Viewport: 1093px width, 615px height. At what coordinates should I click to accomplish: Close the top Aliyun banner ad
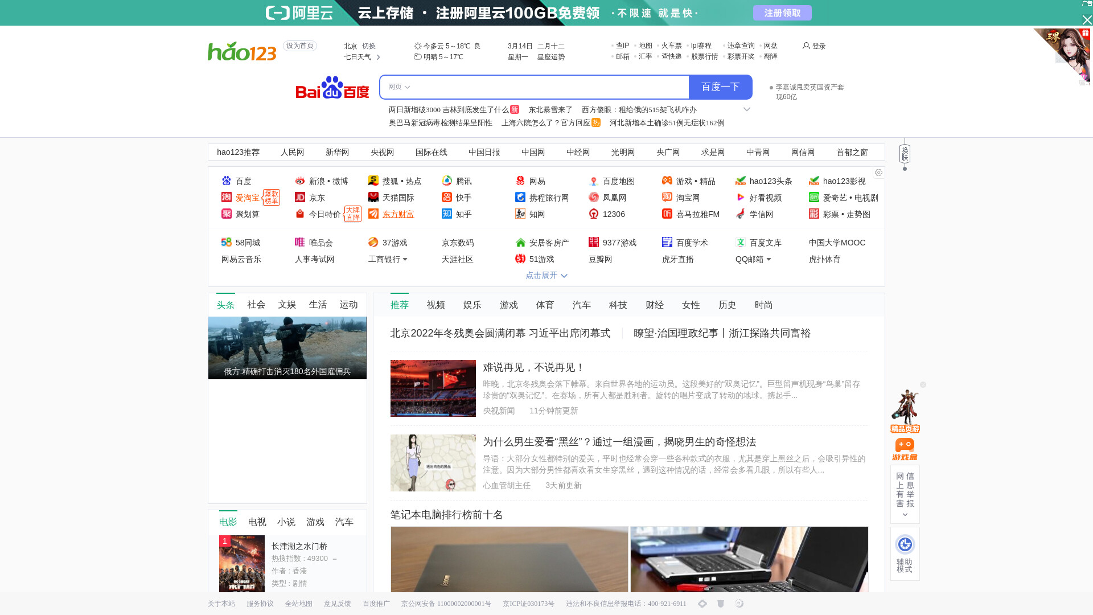pos(1087,20)
